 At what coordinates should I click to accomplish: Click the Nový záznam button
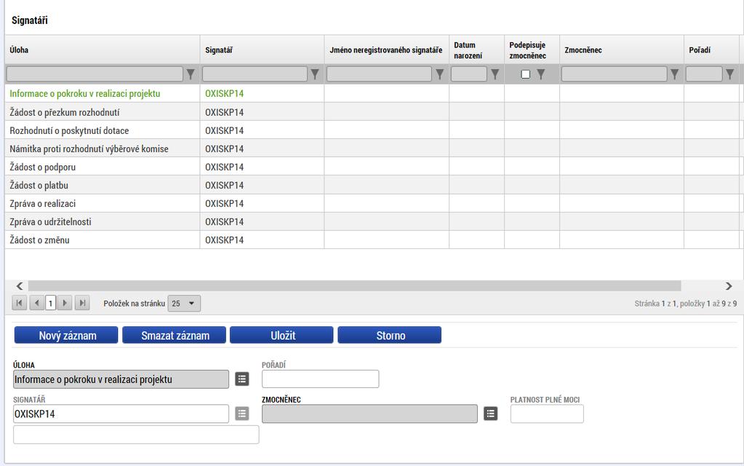point(66,335)
